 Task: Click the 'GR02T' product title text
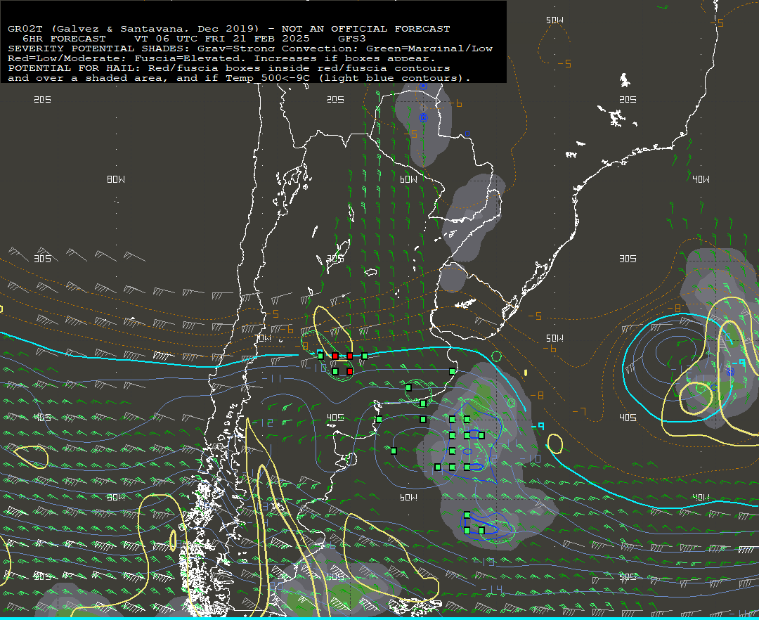25,29
